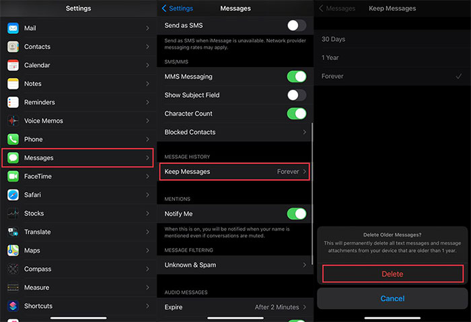Select the 1 Year option
The height and width of the screenshot is (322, 471).
392,58
